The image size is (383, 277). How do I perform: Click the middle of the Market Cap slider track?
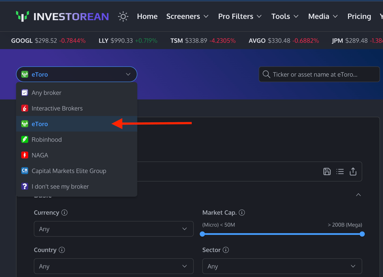click(x=282, y=234)
